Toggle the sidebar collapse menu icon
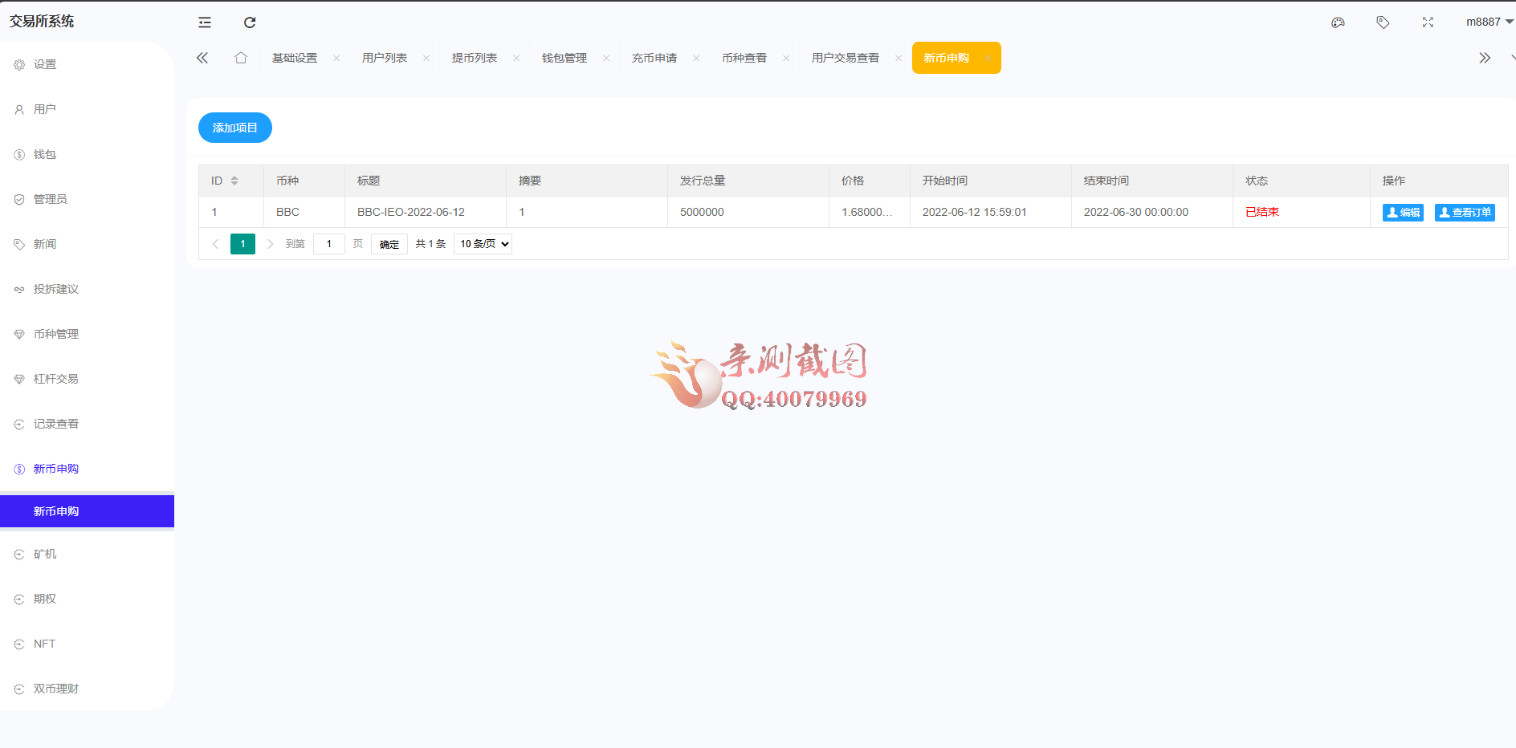 (x=205, y=22)
